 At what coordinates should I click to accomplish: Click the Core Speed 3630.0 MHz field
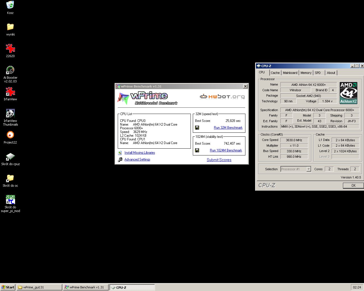point(294,140)
